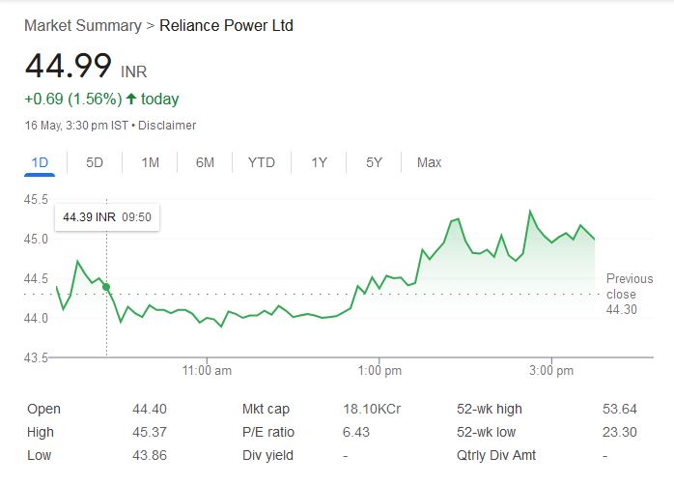Click the Mkt cap value 18.10KCr
Viewport: 674px width, 485px height.
(x=372, y=409)
